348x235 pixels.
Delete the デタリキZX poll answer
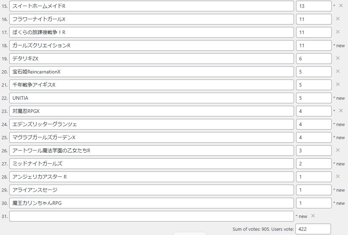338,58
